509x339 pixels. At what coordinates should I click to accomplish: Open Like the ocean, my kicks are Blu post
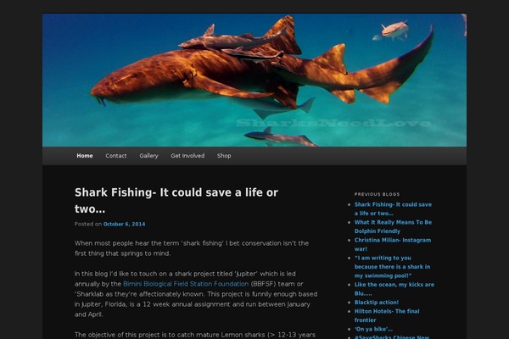click(394, 289)
